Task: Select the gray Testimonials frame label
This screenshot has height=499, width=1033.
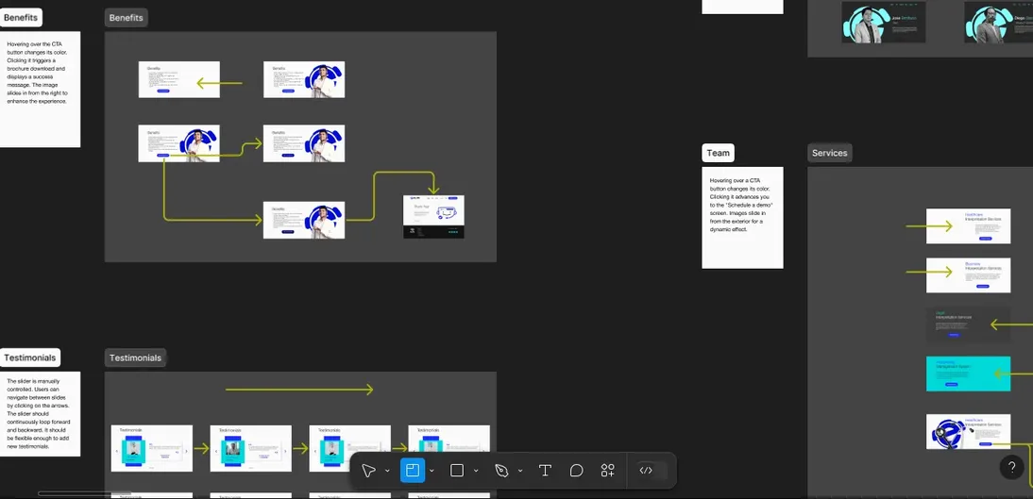Action: [135, 358]
